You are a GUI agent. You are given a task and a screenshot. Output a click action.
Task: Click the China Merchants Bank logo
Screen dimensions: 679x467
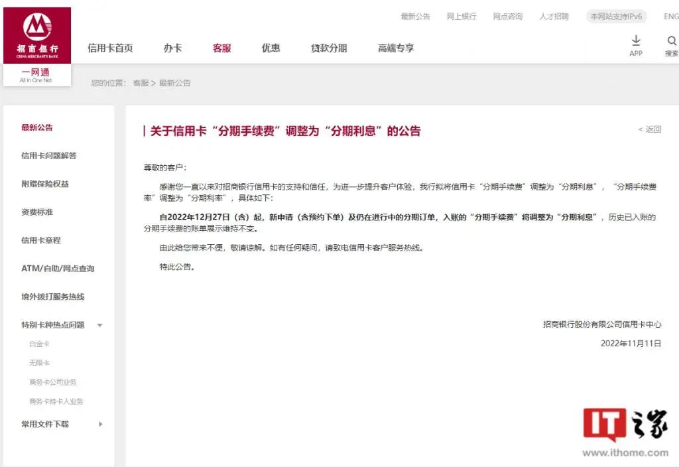(37, 34)
